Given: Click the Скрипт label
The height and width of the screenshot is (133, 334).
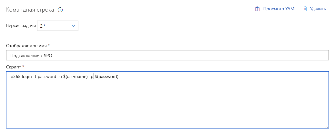Looking at the screenshot, I should 14,67.
